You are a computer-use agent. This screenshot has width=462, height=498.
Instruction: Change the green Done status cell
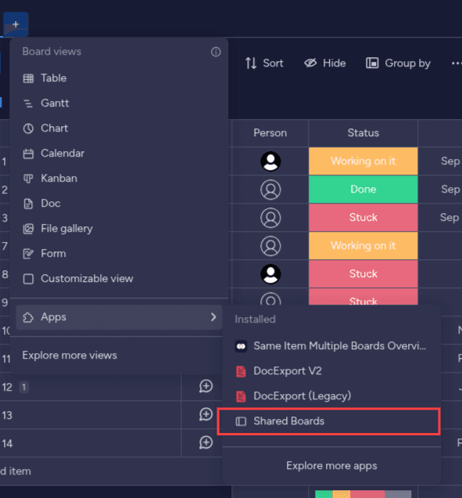coord(363,189)
